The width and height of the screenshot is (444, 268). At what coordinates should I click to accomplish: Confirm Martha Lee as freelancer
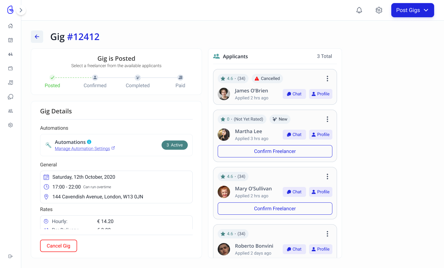coord(275,151)
